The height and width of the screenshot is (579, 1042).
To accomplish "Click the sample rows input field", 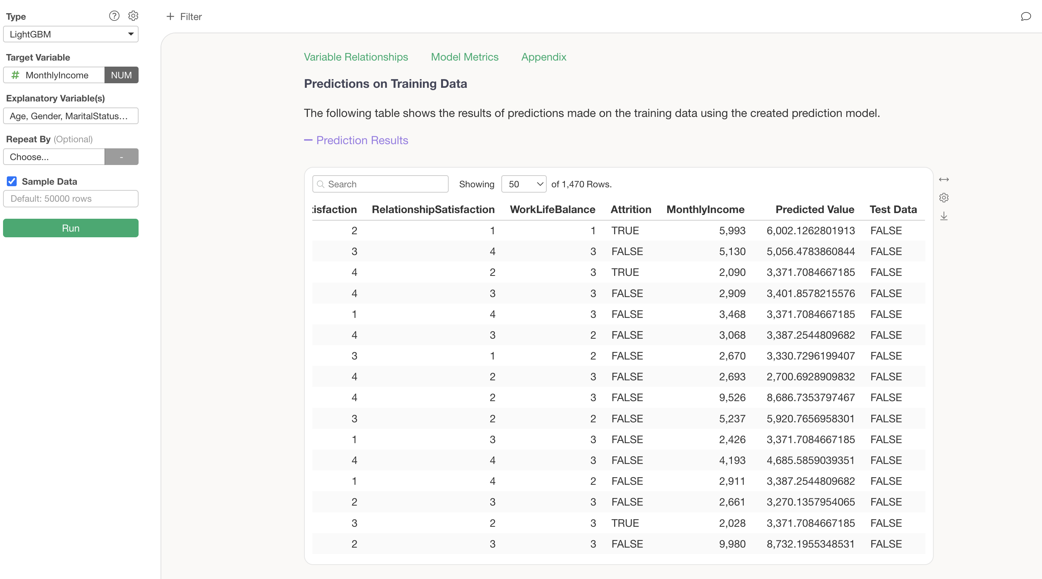I will pos(70,199).
